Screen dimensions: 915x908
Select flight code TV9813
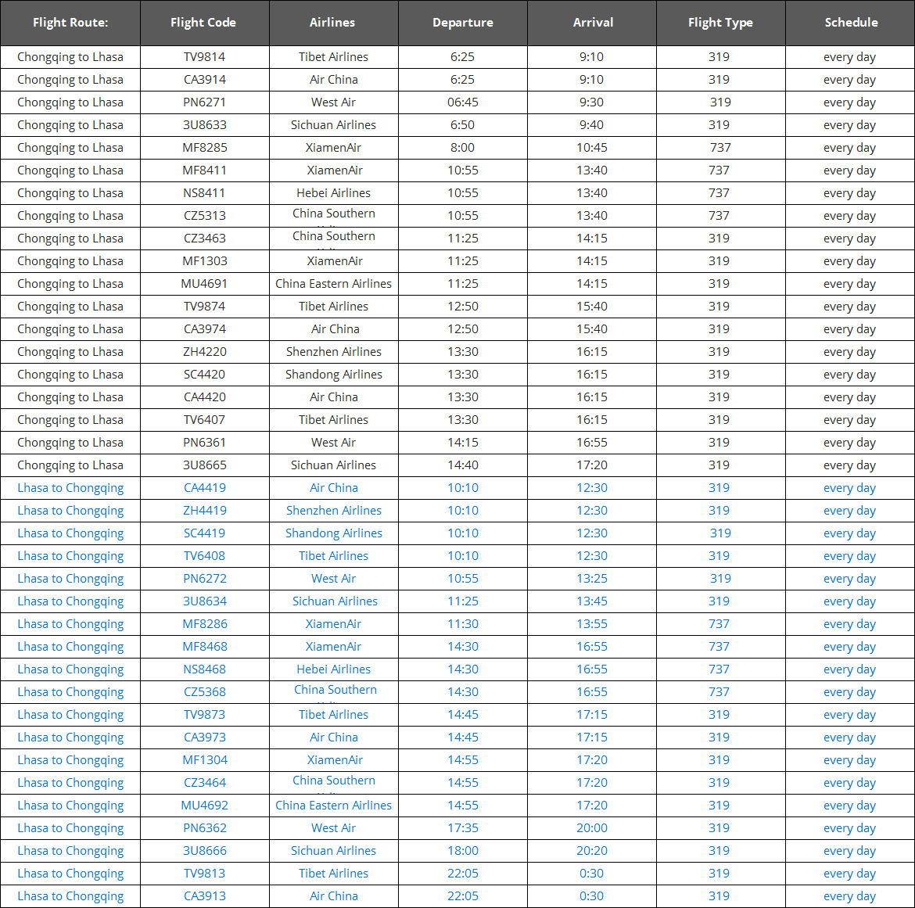204,874
